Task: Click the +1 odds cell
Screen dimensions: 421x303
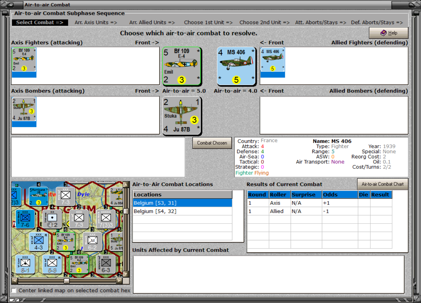Action: 340,203
